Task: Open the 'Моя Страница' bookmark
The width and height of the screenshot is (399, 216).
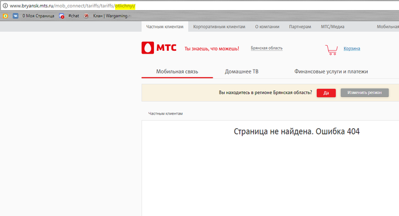Action: [x=38, y=16]
